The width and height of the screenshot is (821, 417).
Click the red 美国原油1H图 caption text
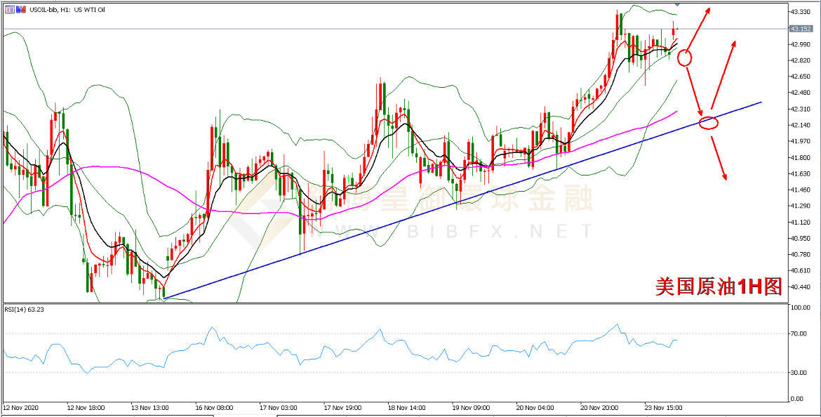[718, 286]
